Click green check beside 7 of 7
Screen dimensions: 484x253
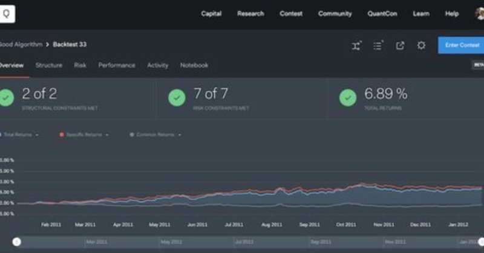tap(177, 98)
